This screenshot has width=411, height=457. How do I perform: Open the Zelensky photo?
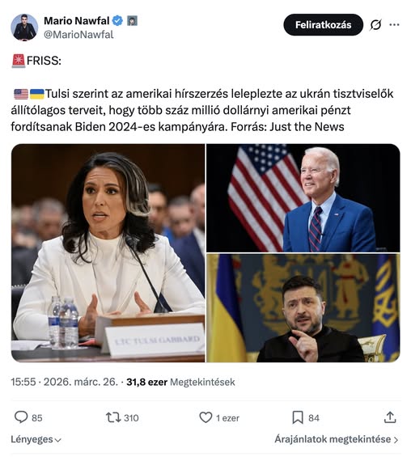tap(303, 308)
